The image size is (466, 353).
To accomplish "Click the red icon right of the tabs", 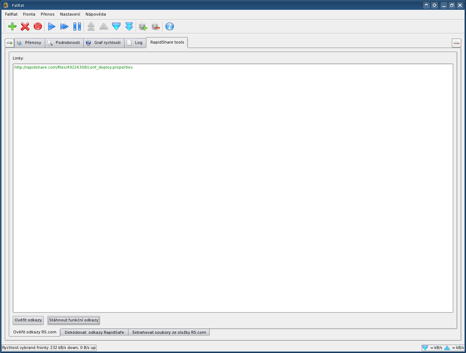I will [457, 43].
